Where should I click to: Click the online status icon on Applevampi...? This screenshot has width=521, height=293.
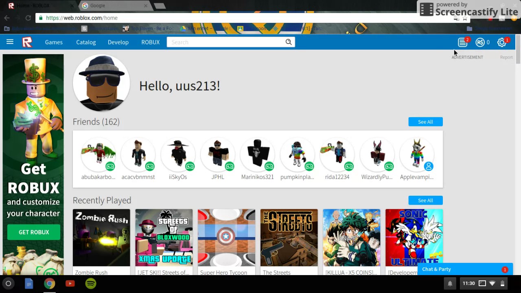coord(429,166)
